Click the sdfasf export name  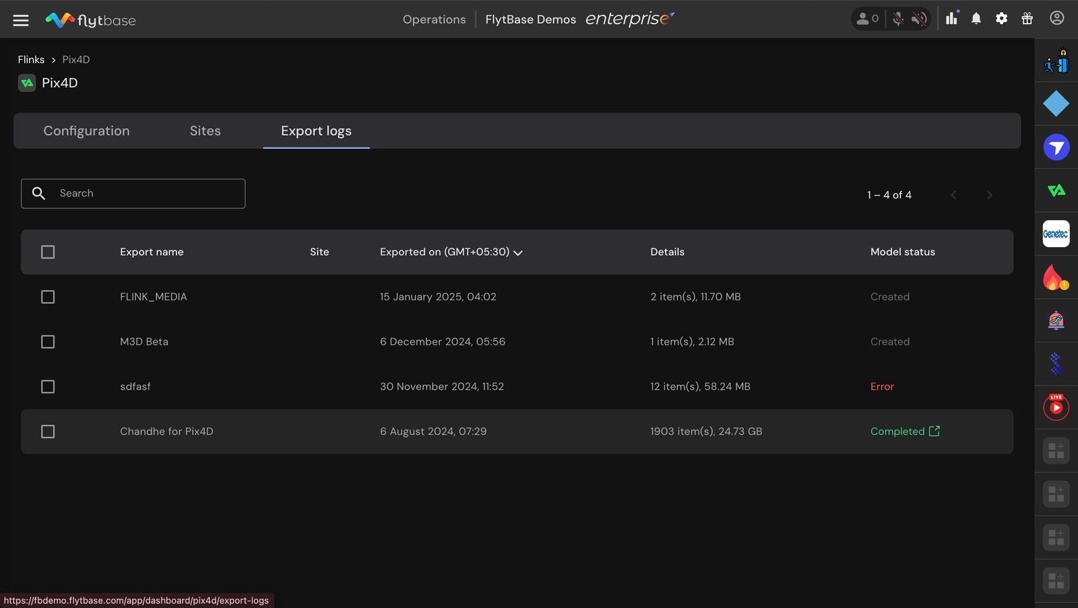135,386
